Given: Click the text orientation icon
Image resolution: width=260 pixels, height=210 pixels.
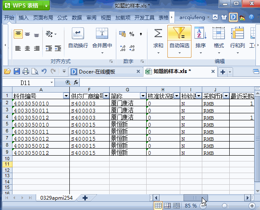Looking at the screenshot, I should [x=49, y=34].
